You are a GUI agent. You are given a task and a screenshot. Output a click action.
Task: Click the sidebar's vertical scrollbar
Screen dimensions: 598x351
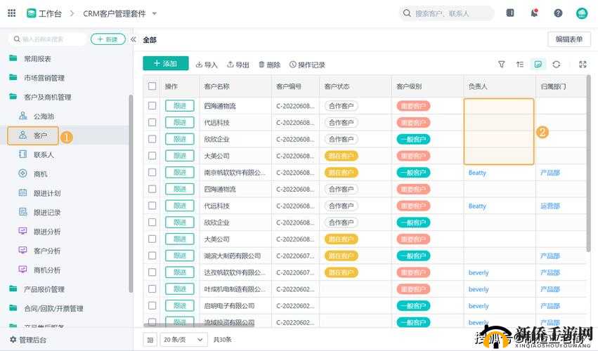[131, 194]
